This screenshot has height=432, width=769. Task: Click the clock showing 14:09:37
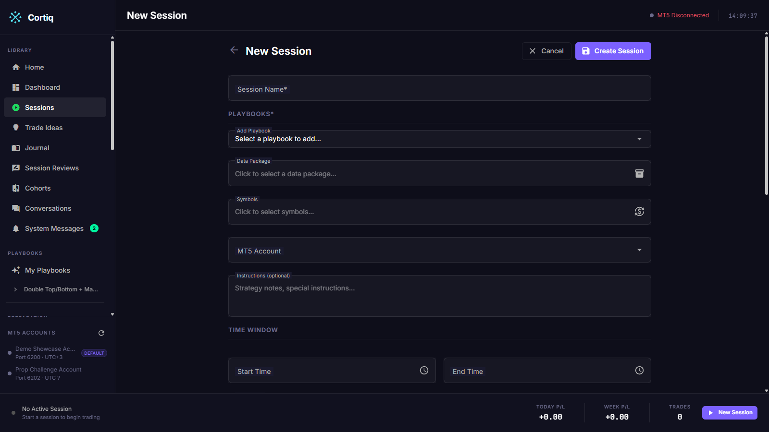coord(743,16)
